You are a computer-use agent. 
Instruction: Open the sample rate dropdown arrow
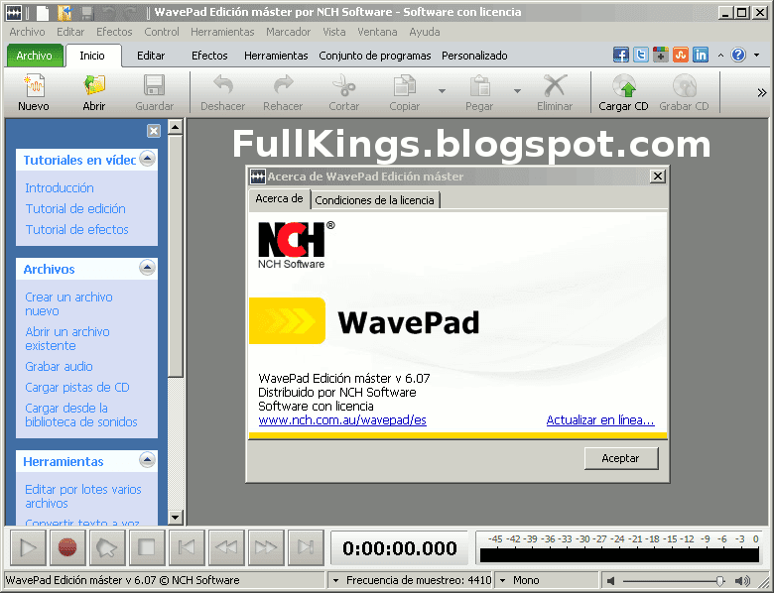335,581
